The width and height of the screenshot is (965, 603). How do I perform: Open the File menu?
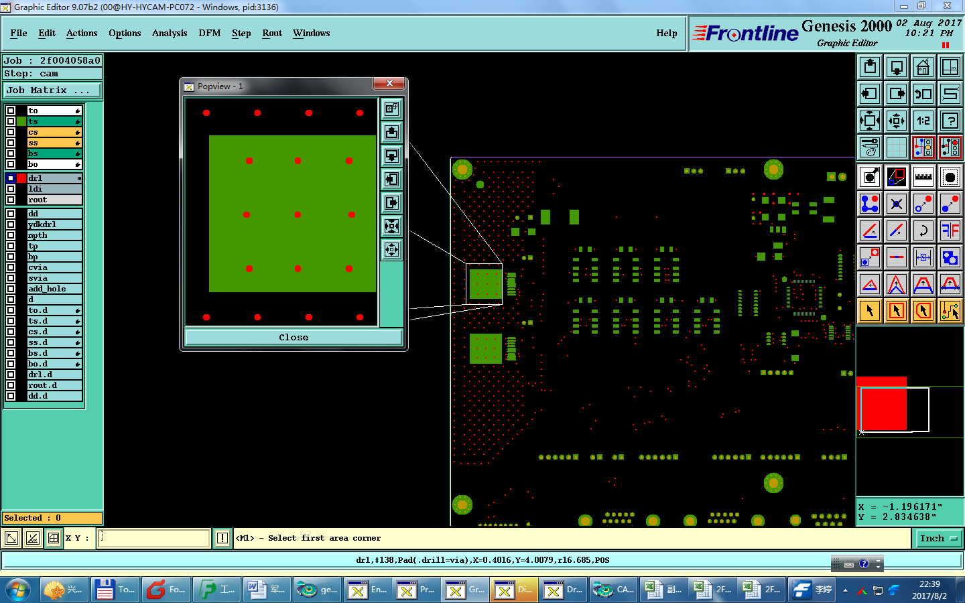click(x=19, y=33)
